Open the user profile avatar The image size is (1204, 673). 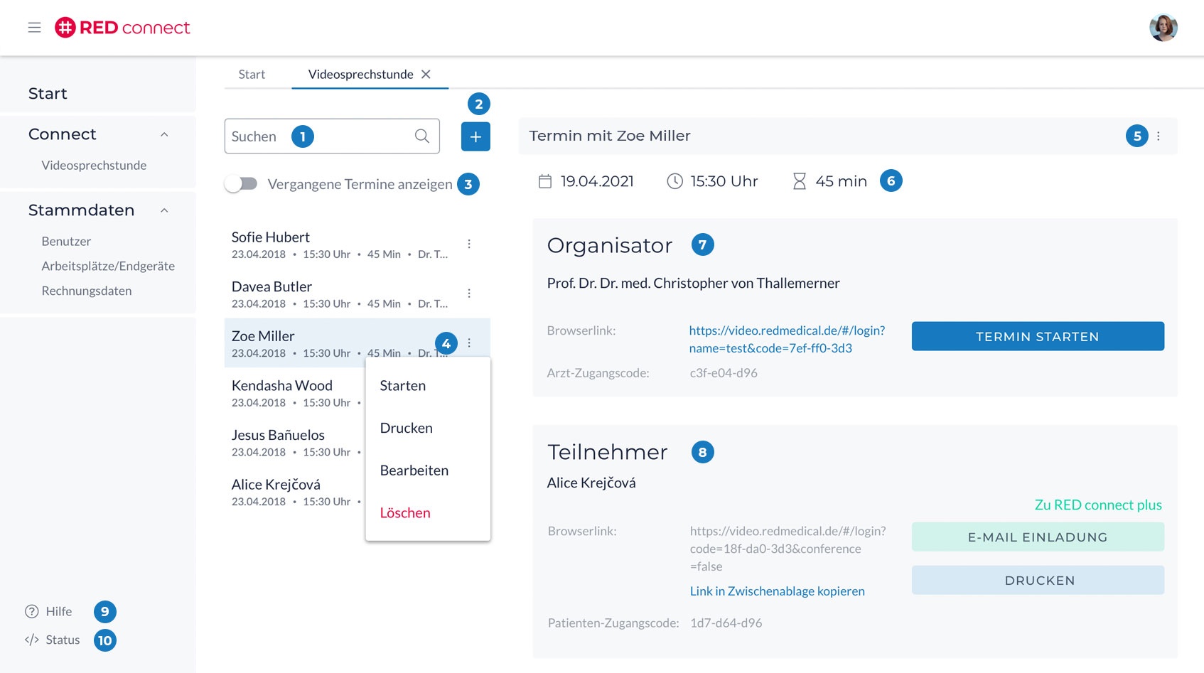point(1163,28)
